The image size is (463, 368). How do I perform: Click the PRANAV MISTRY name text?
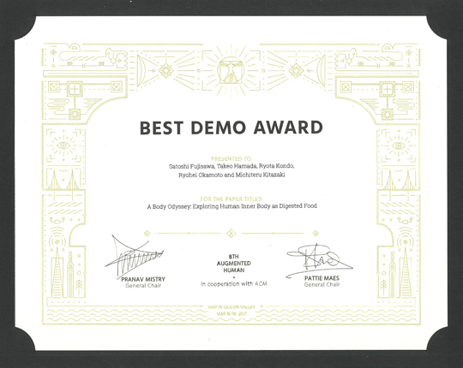[143, 279]
